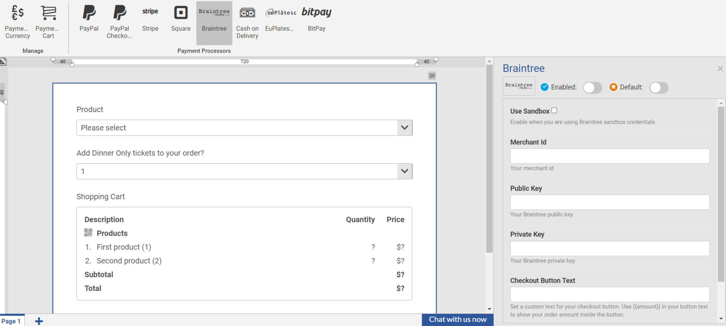Screen dimensions: 726x326
Task: Click the Merchant Id input field
Action: tap(610, 156)
